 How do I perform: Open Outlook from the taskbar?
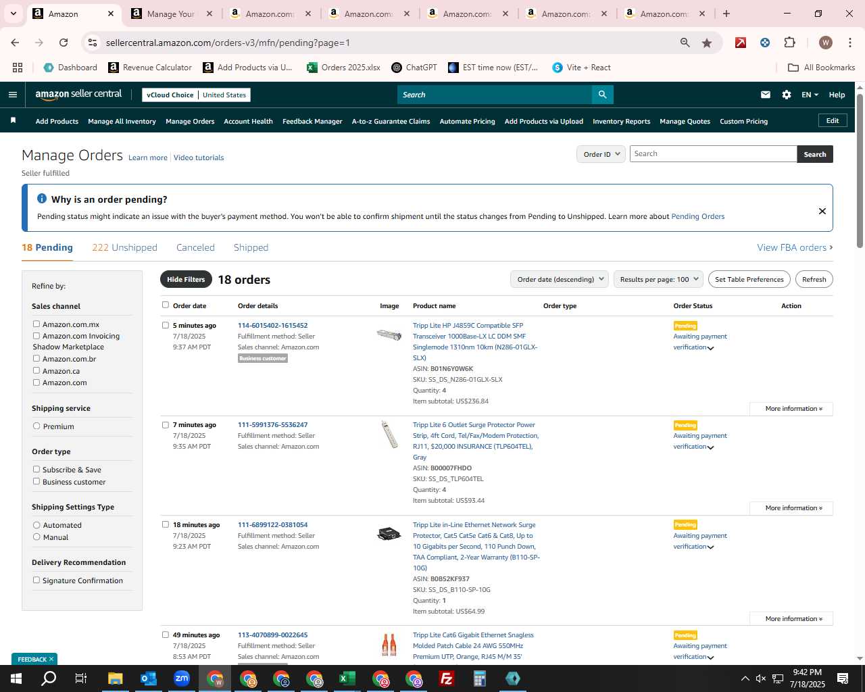(x=149, y=678)
